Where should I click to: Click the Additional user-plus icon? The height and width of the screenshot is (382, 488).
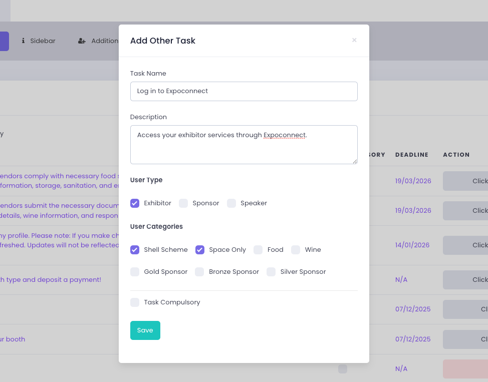coord(82,41)
